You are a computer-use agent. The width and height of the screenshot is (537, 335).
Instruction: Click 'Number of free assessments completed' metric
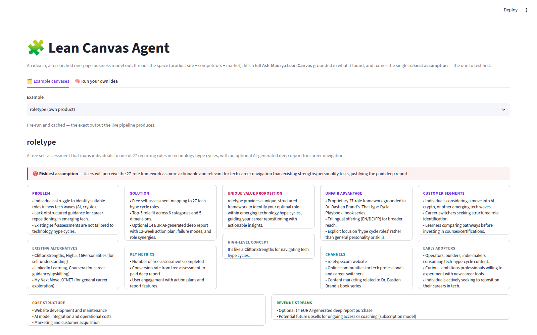tap(167, 262)
